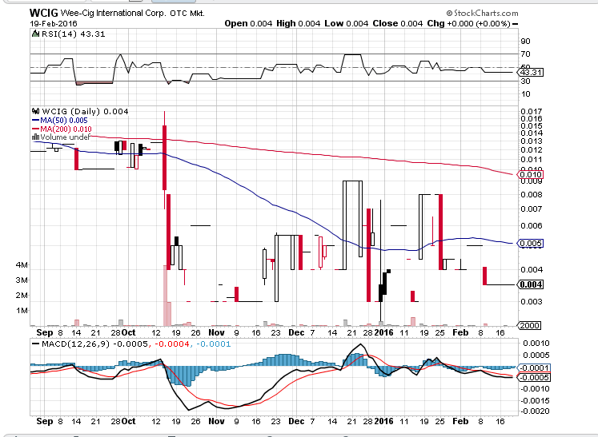Click the Dec label on price chart date axis

click(x=296, y=332)
